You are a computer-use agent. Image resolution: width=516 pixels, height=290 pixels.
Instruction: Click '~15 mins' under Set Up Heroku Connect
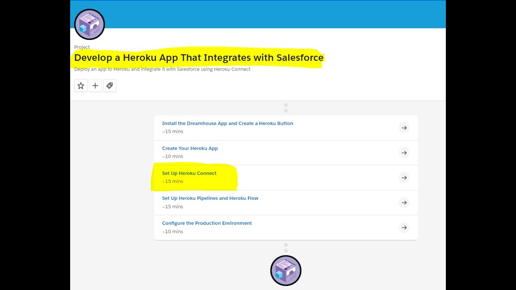[173, 182]
